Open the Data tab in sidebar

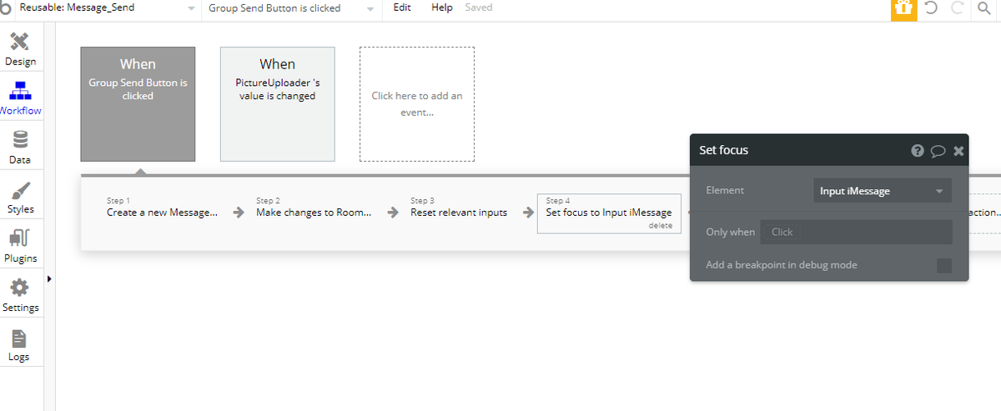click(x=21, y=148)
